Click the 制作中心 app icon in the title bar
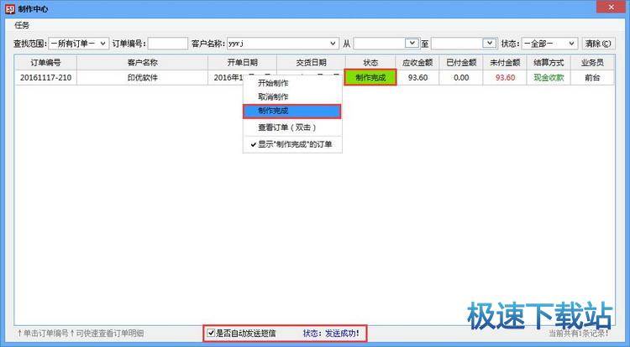This screenshot has height=347, width=630. (9, 8)
